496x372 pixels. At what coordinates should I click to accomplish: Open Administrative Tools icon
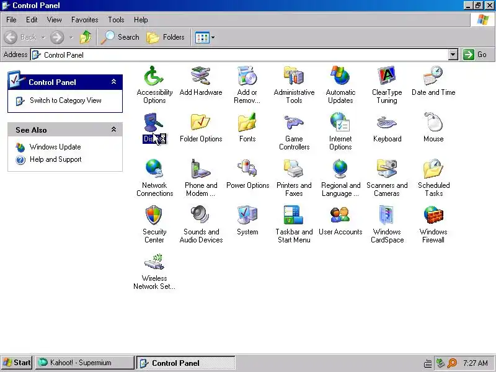pos(293,76)
